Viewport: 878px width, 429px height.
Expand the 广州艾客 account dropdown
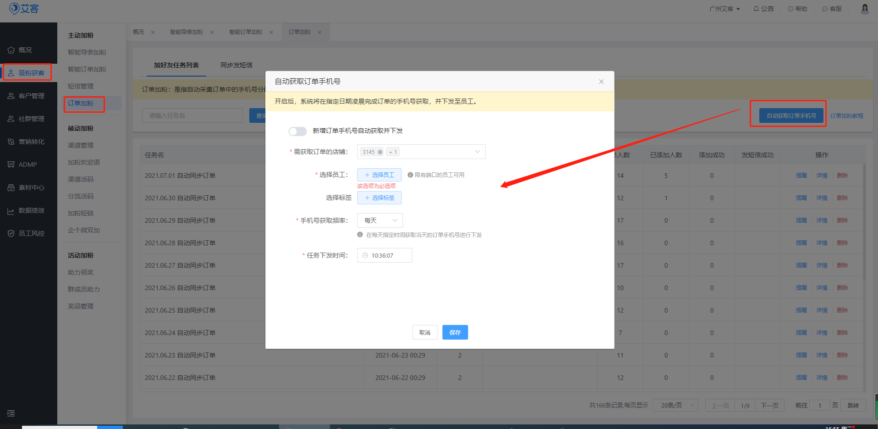[724, 9]
